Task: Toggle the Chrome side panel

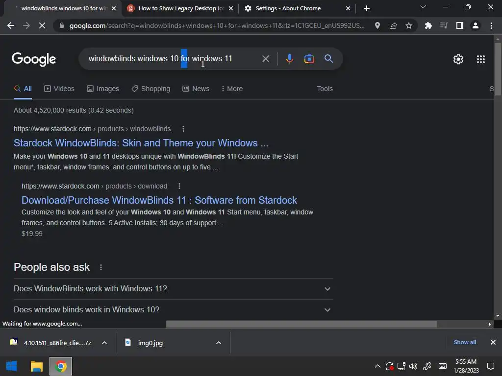Action: click(460, 25)
